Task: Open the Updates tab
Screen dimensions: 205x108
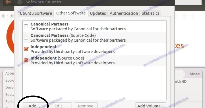Action: click(98, 13)
